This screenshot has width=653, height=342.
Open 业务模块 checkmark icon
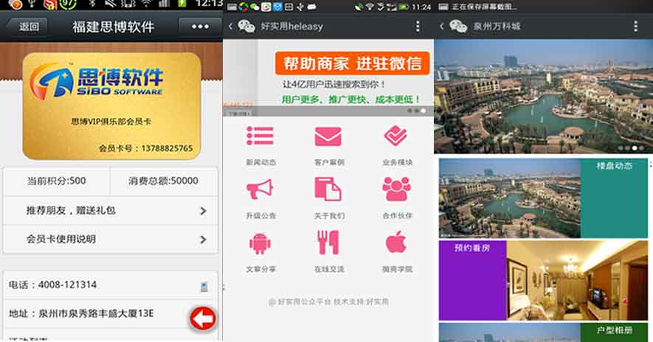tap(395, 136)
